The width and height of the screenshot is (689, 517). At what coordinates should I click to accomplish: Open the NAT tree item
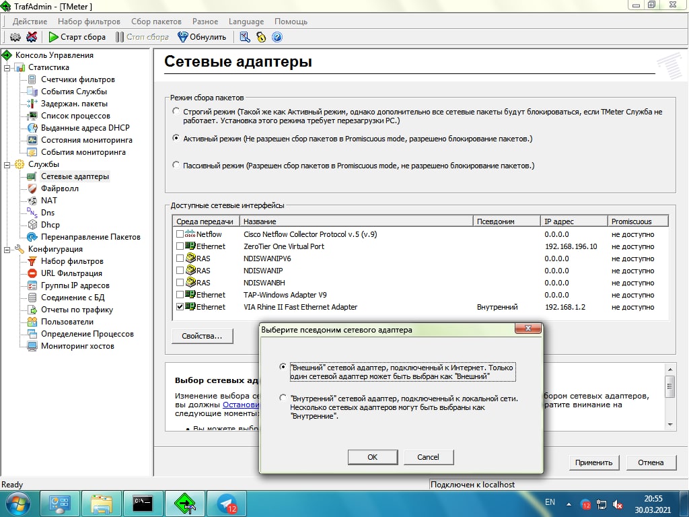tap(48, 201)
